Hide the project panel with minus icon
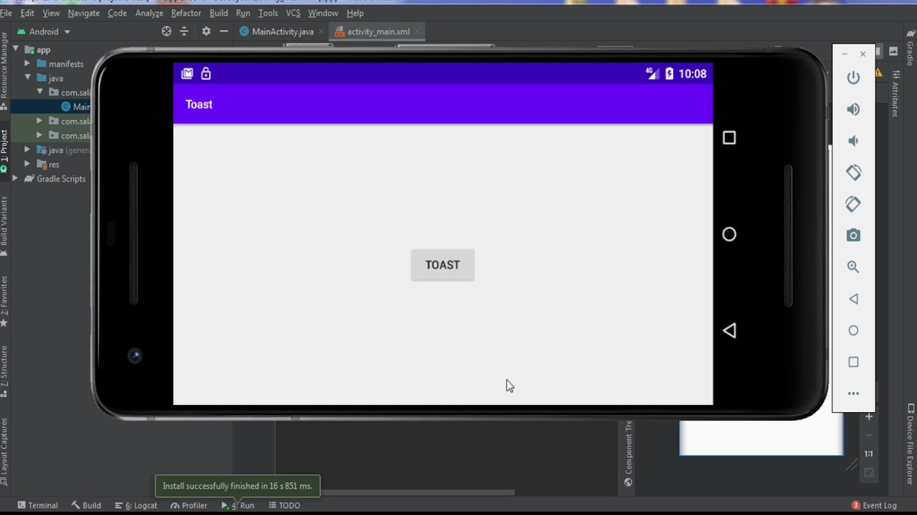This screenshot has width=917, height=515. [224, 31]
